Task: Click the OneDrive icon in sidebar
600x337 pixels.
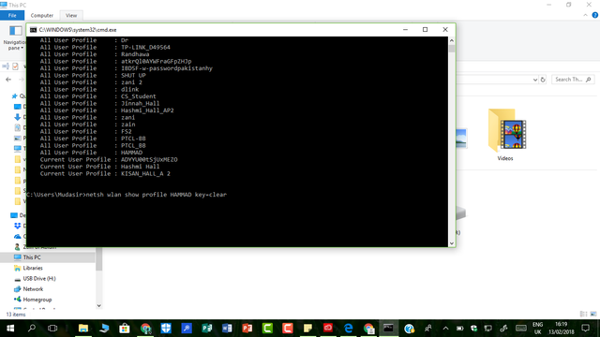Action: tap(17, 237)
